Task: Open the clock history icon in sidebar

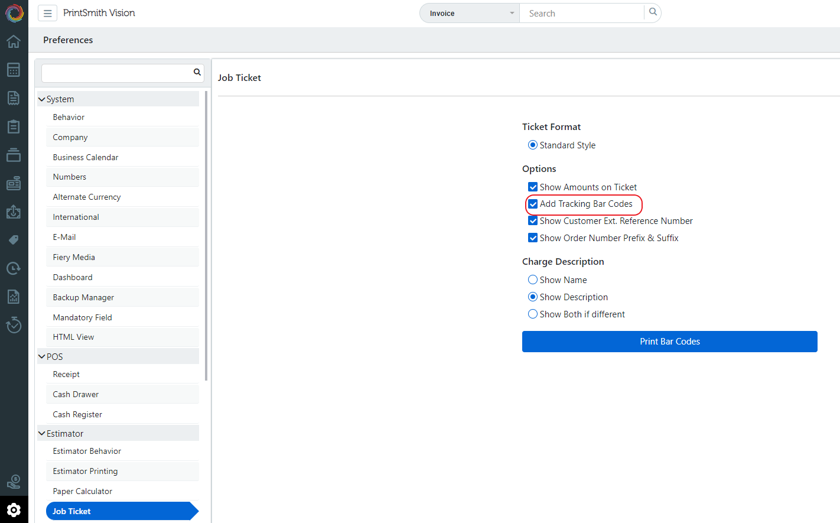Action: coord(14,268)
